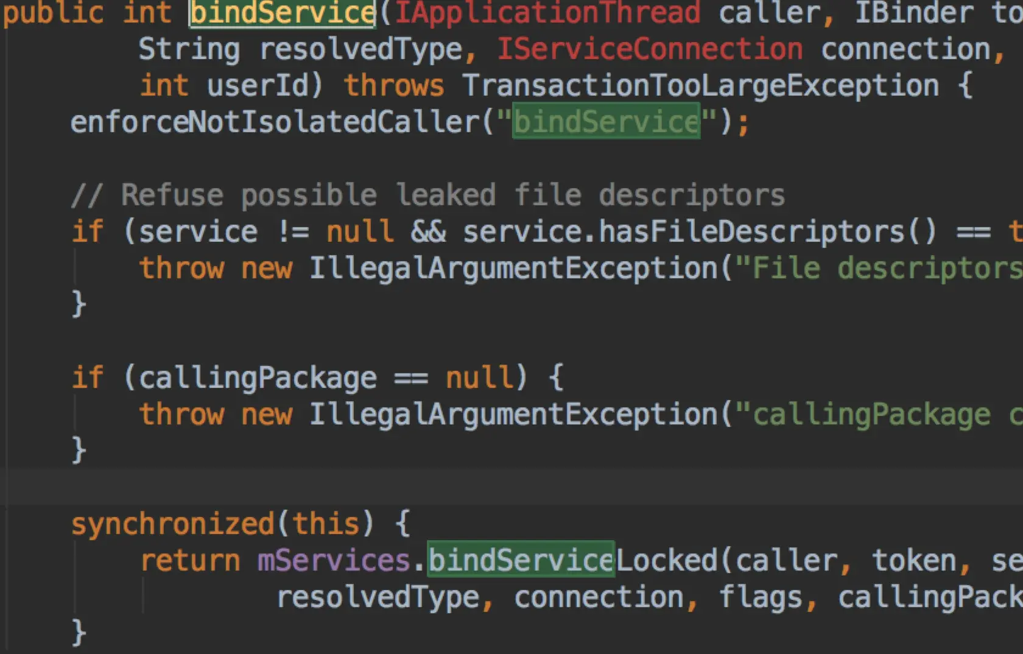The image size is (1023, 654).
Task: Click 'null' in the callingPackage == null check
Action: (479, 378)
